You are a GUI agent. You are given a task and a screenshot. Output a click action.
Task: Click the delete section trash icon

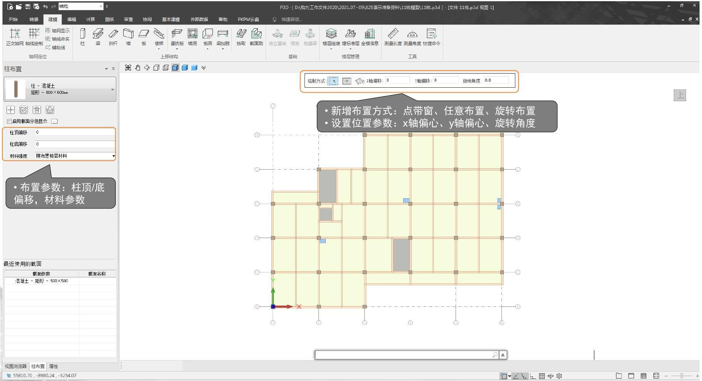click(37, 110)
